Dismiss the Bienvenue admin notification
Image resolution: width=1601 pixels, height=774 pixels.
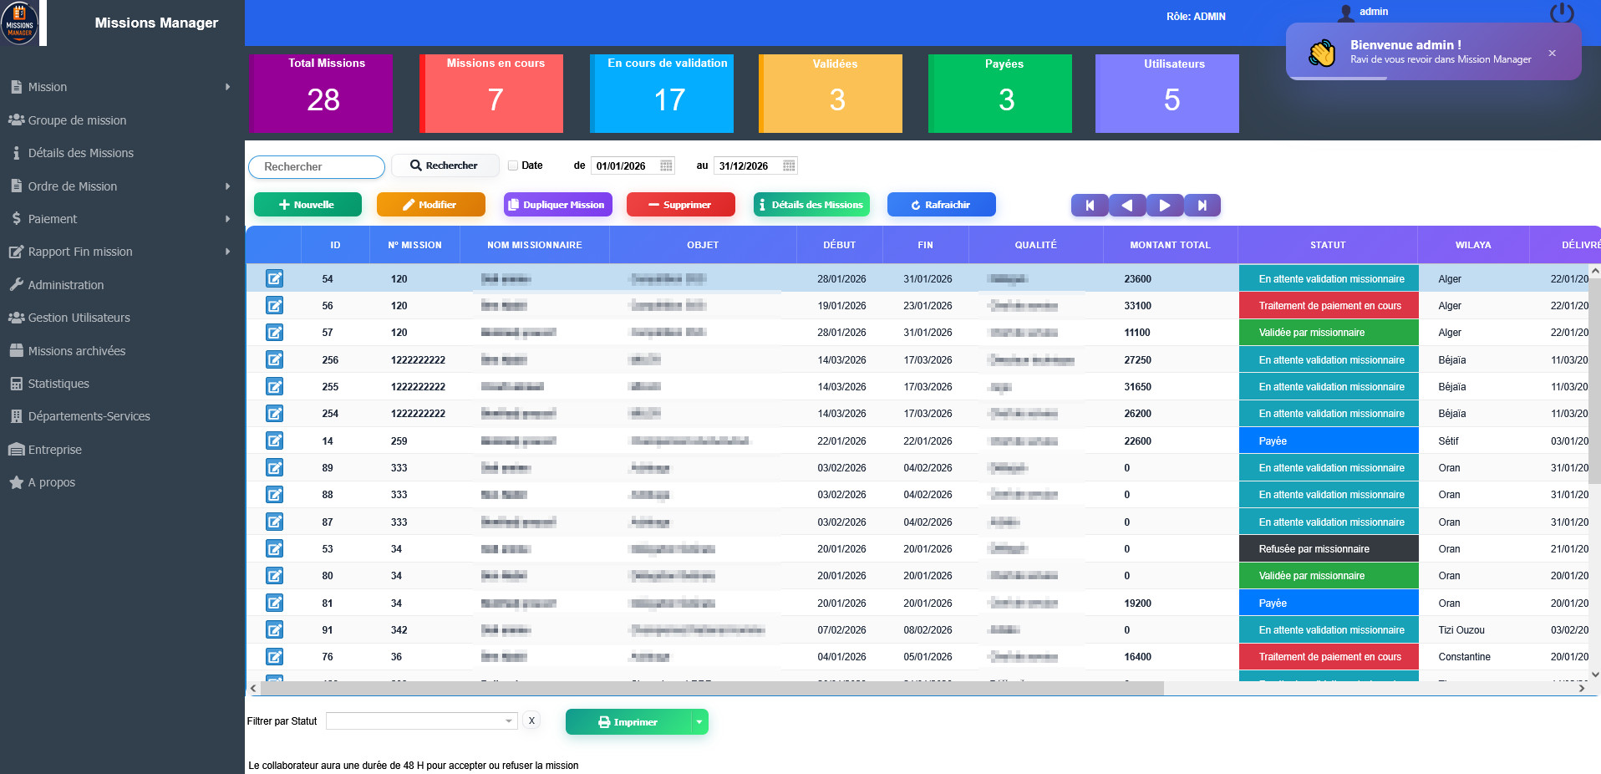pyautogui.click(x=1552, y=53)
